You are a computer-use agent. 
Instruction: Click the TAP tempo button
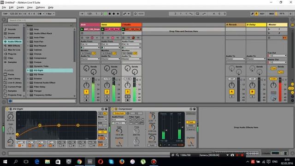pos(5,14)
